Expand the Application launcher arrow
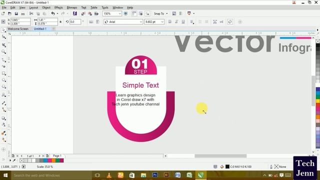 tap(193, 13)
